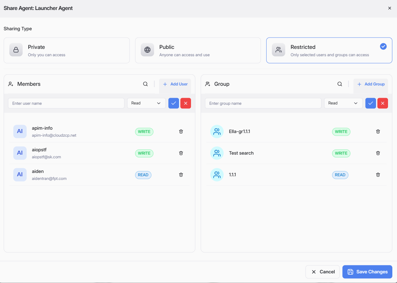
Task: Open user permission Read dropdown
Action: coord(146,103)
